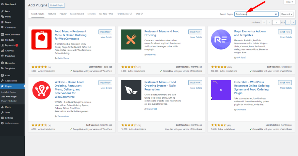The image size is (298, 156).
Task: Install Food Menu – Restaurant Menu plugin
Action: coord(105,32)
